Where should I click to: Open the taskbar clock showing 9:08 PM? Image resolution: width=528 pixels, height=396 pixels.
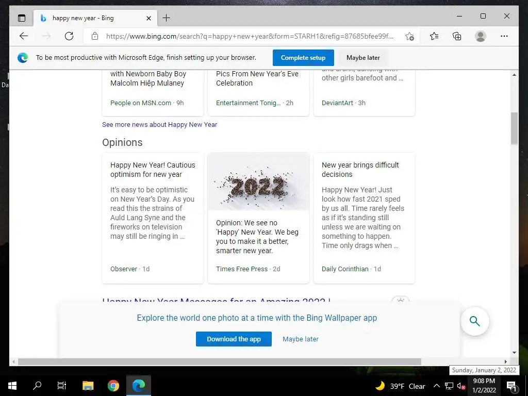[484, 386]
